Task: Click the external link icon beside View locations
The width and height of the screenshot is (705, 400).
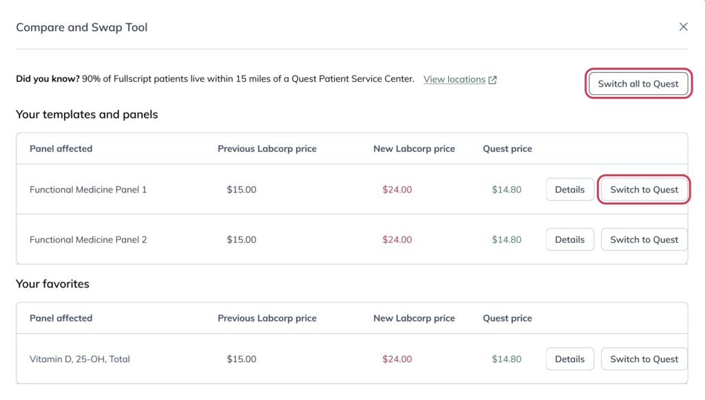Action: pos(493,80)
